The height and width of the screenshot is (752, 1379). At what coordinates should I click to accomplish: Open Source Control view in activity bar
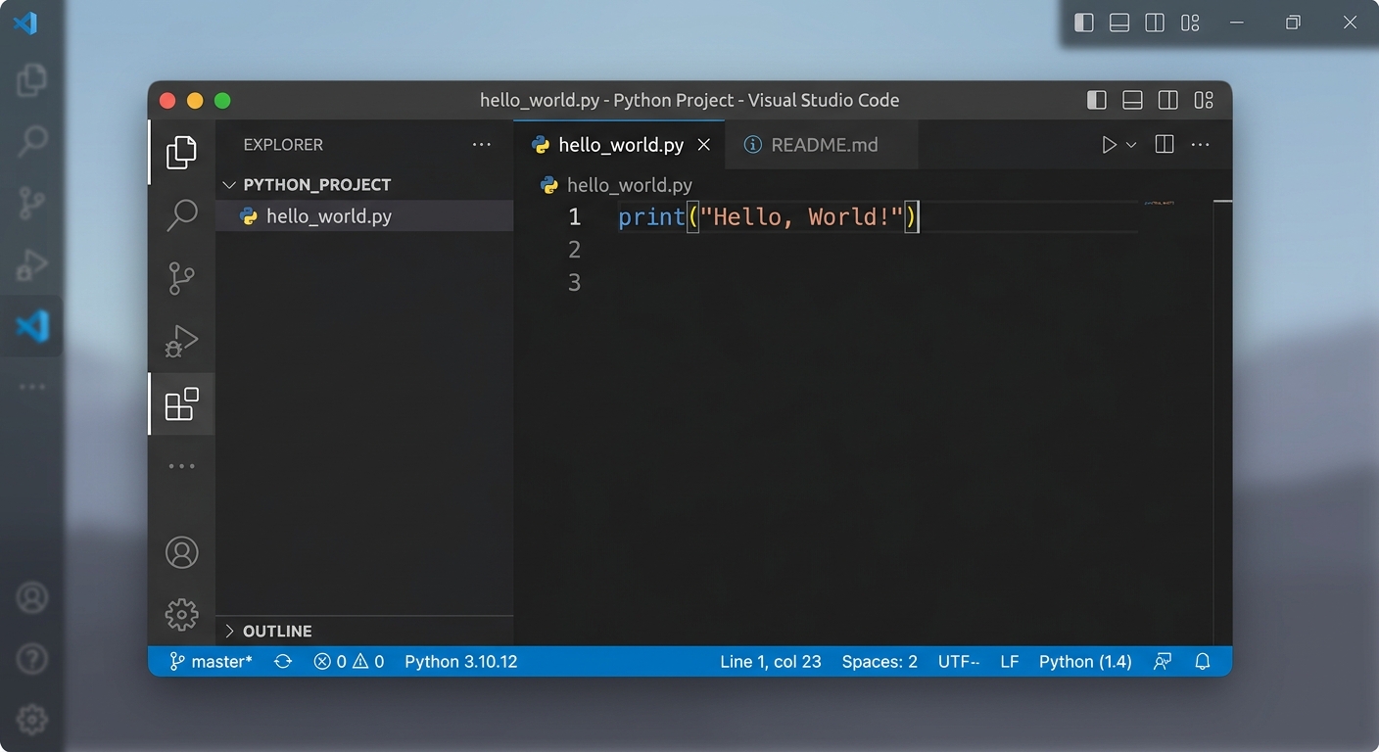181,278
